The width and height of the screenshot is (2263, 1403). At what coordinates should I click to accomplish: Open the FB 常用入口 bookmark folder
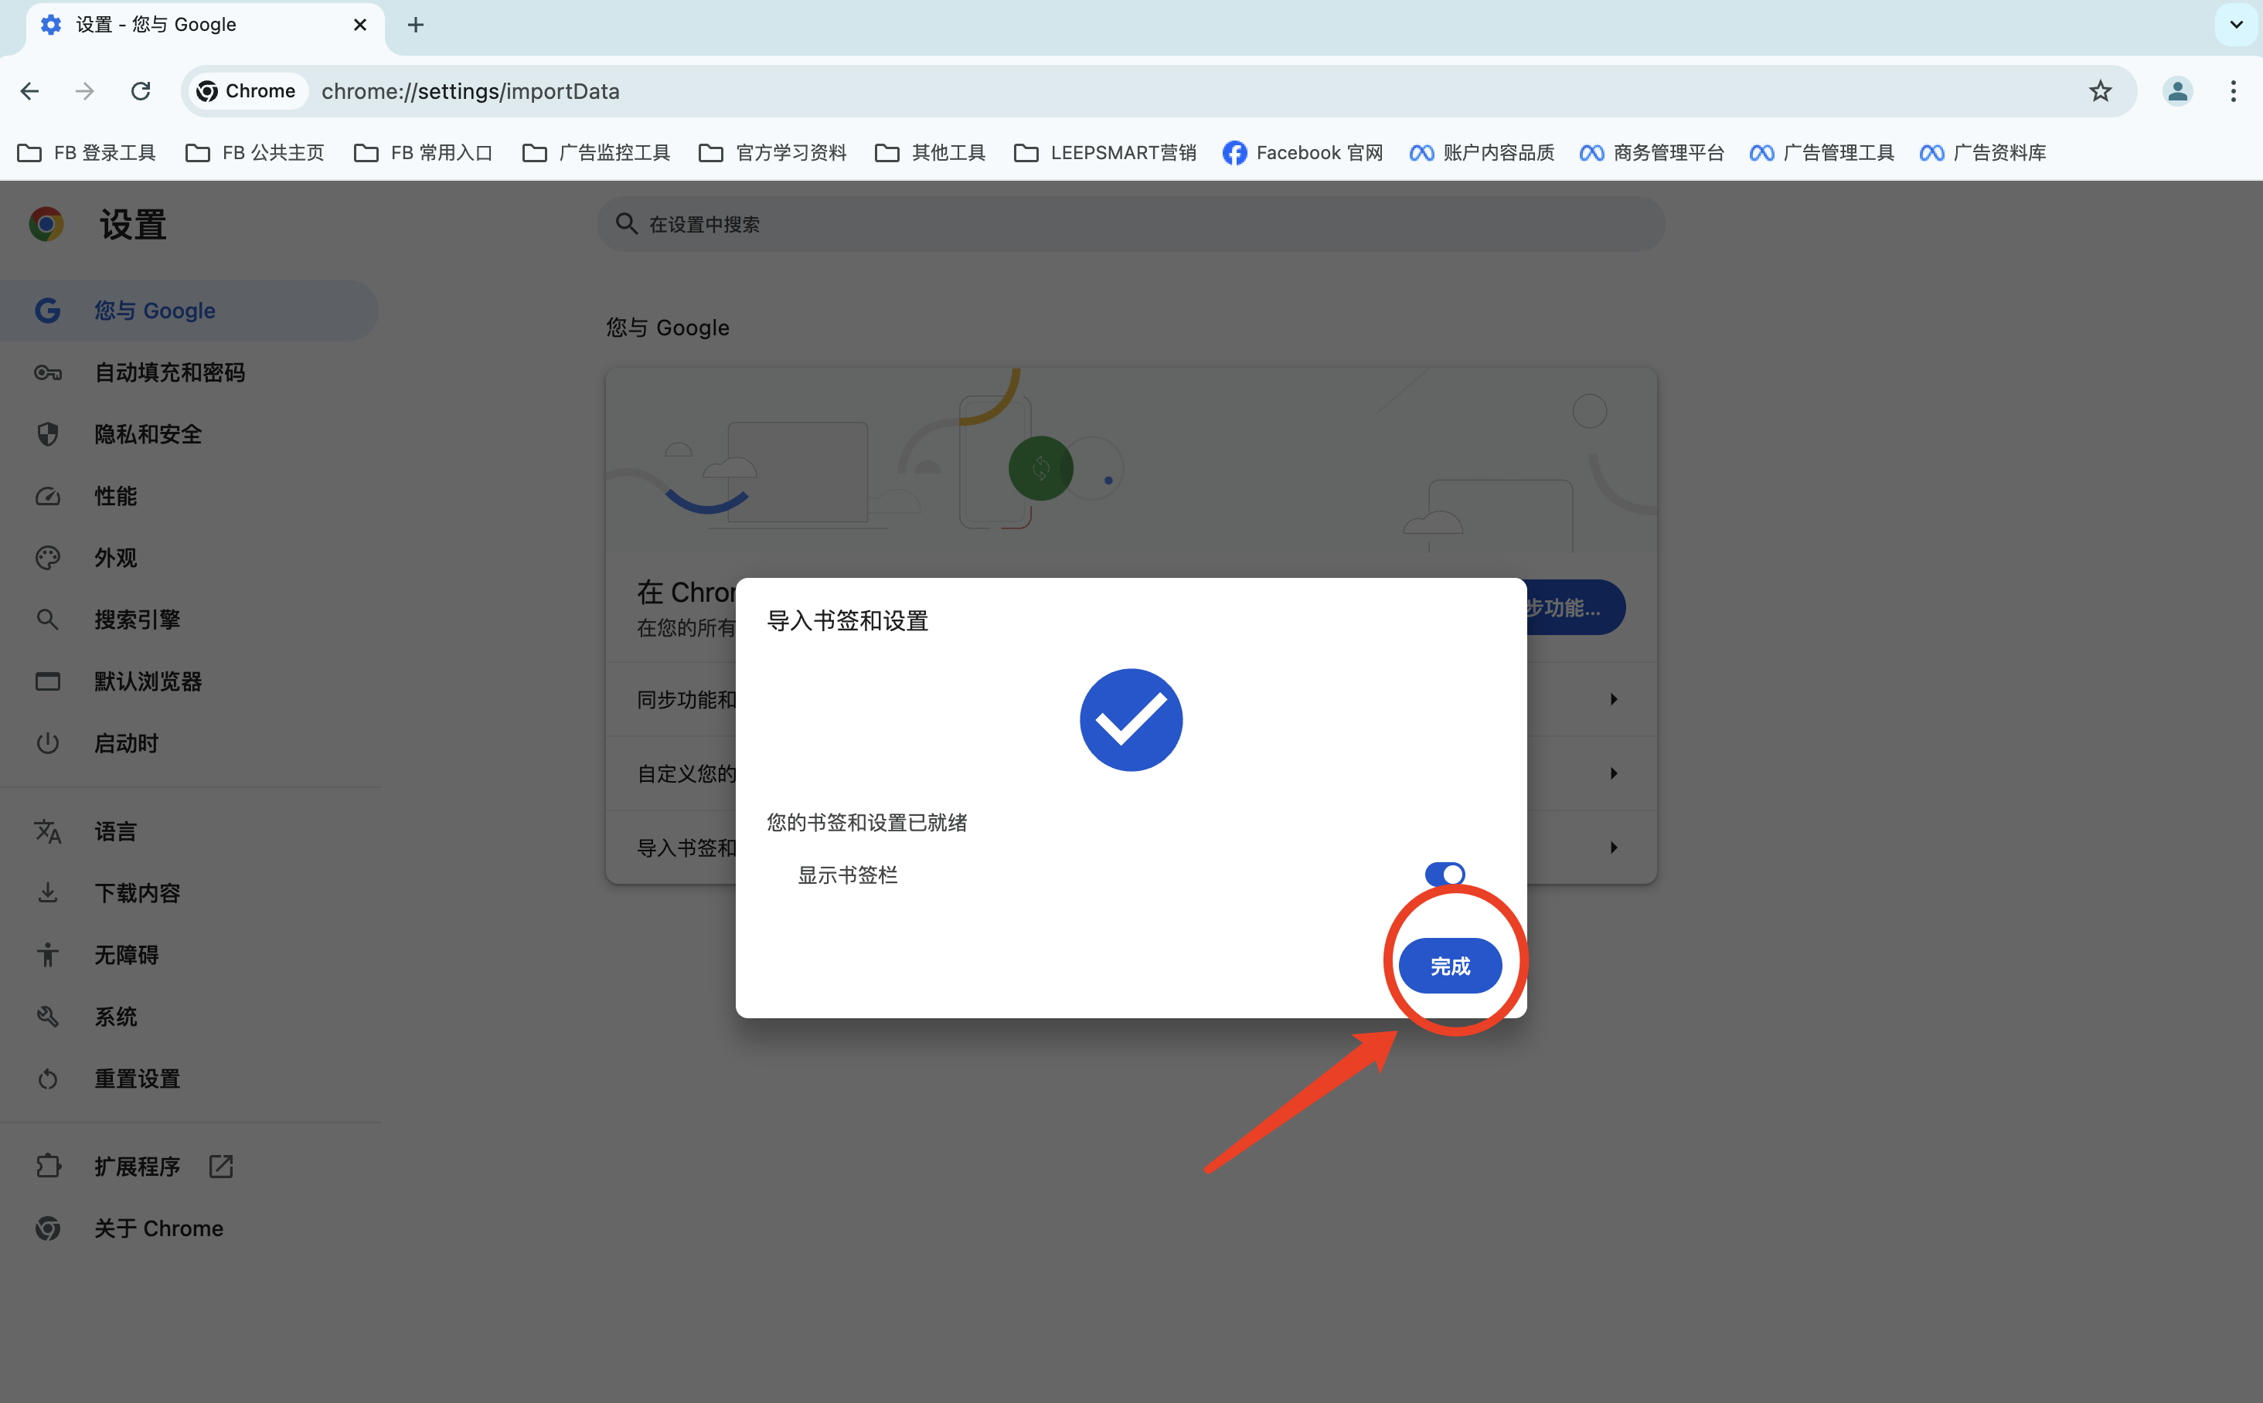click(424, 152)
